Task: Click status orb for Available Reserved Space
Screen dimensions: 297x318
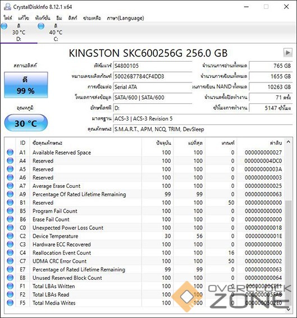Action: coord(10,153)
